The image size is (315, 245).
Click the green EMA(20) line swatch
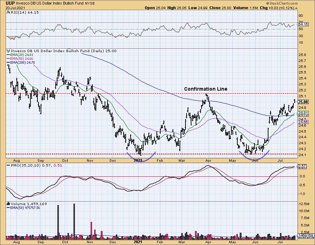coord(8,55)
